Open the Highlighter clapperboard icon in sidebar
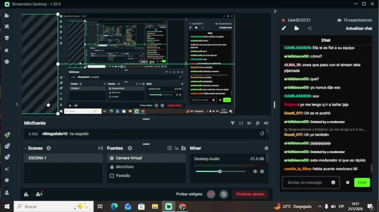Image resolution: width=379 pixels, height=212 pixels. (x=7, y=50)
